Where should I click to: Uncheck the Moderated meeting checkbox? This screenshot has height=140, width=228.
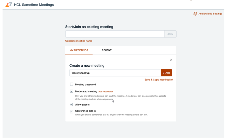click(x=71, y=91)
